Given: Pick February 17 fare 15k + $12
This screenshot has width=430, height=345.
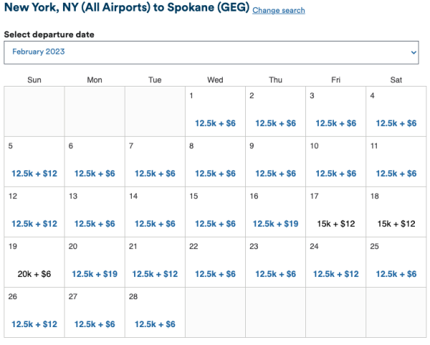Looking at the screenshot, I should click(x=336, y=223).
